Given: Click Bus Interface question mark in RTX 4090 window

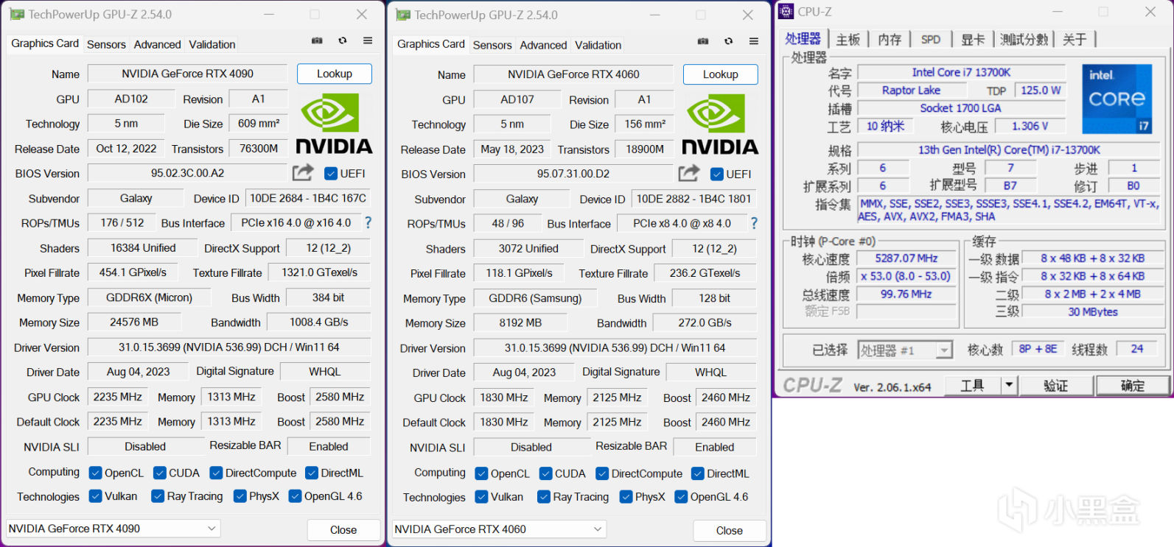Looking at the screenshot, I should tap(368, 222).
